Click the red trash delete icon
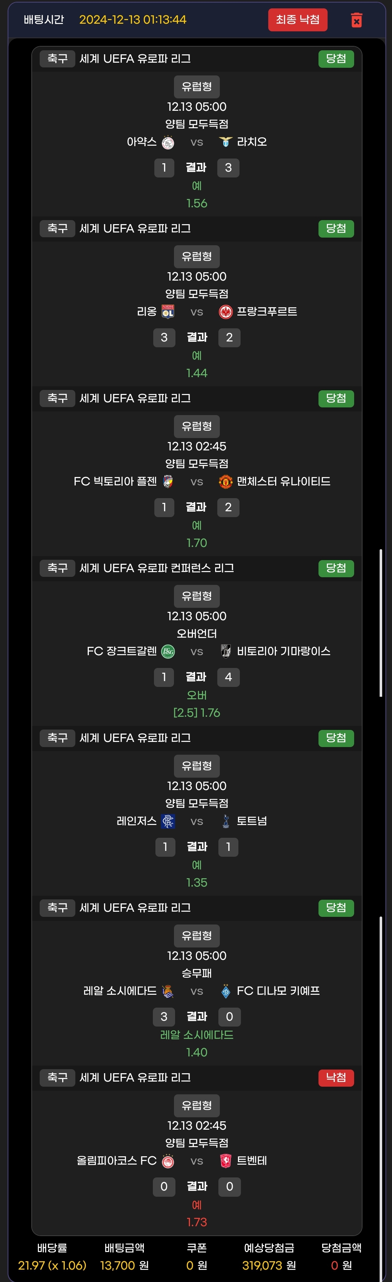This screenshot has width=392, height=1282. pyautogui.click(x=356, y=20)
